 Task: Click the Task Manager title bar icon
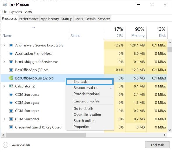[5, 5]
